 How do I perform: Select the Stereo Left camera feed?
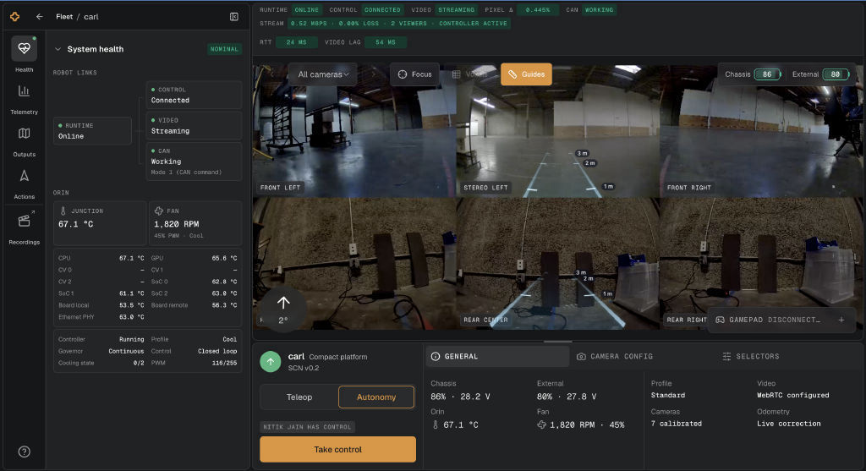click(558, 131)
